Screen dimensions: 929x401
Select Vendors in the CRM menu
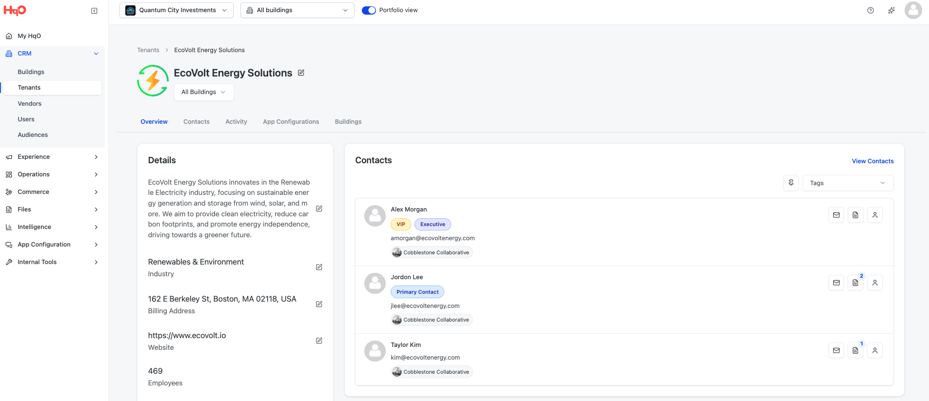(x=30, y=104)
